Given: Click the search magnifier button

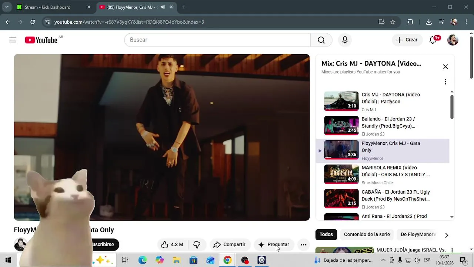Looking at the screenshot, I should (x=321, y=40).
